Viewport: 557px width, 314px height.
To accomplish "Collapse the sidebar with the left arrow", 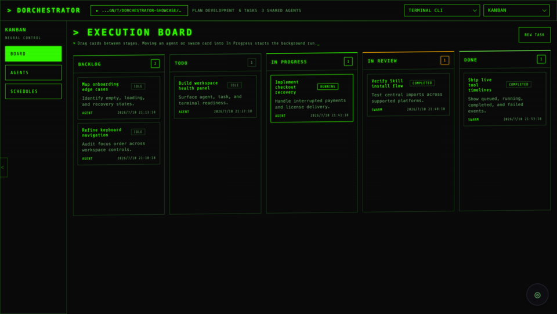I will pos(3,167).
